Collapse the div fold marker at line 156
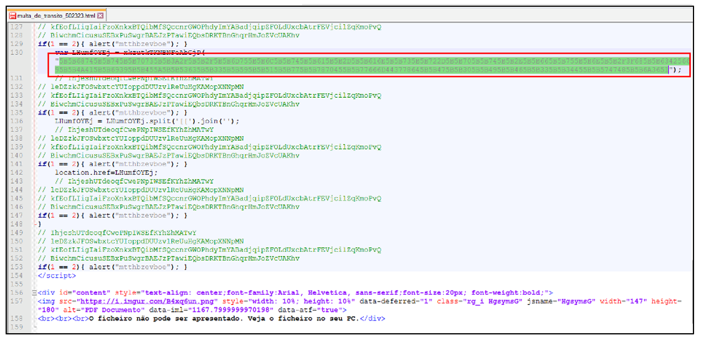This screenshot has height=340, width=702. click(x=34, y=293)
